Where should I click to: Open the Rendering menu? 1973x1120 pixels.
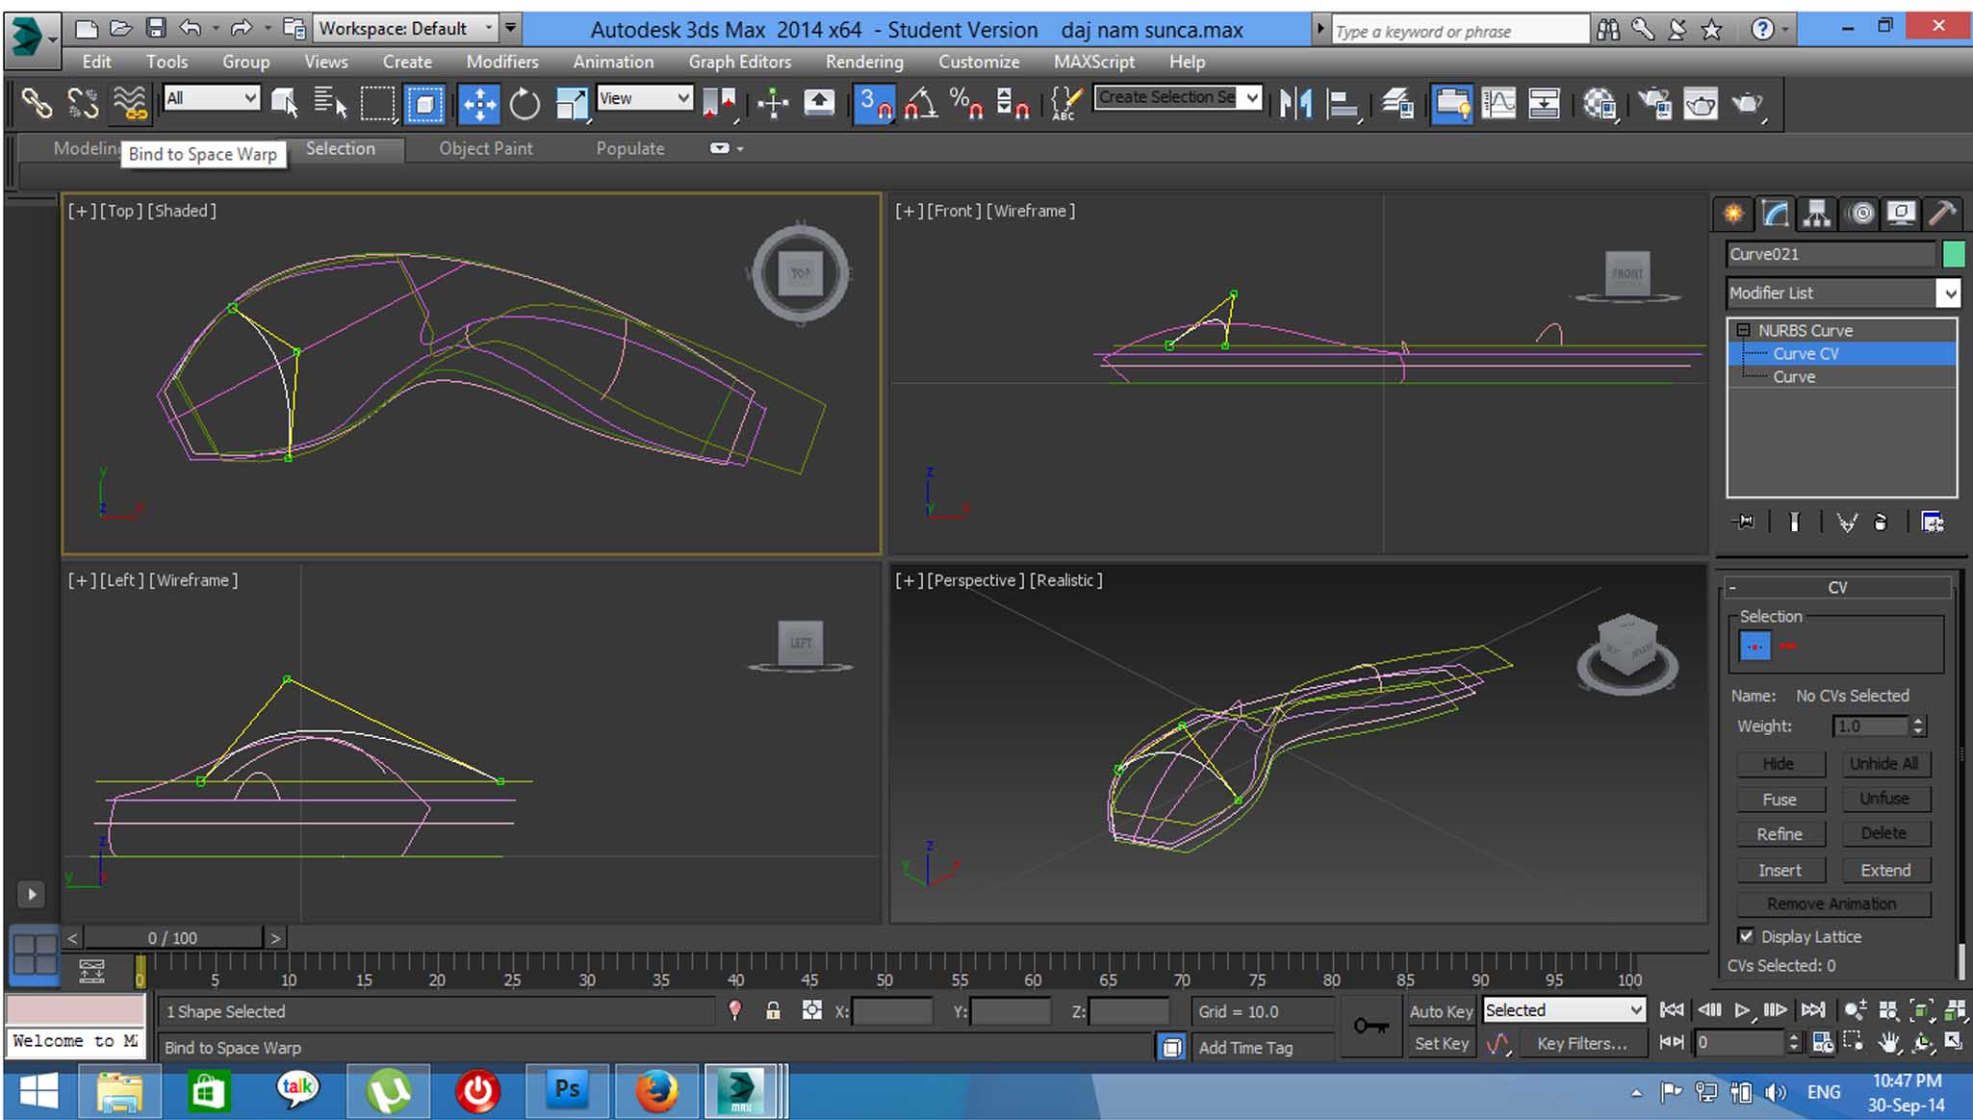[x=864, y=62]
